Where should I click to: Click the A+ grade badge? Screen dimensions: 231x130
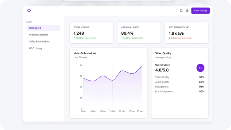click(200, 68)
